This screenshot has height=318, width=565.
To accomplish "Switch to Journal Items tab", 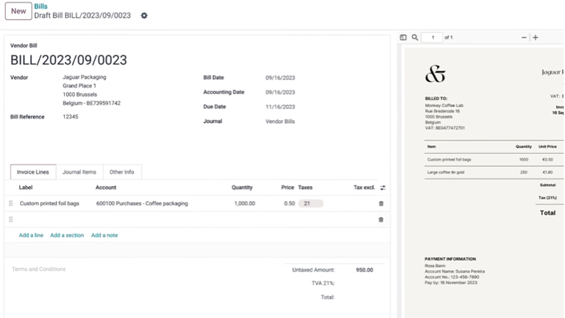I will 79,172.
